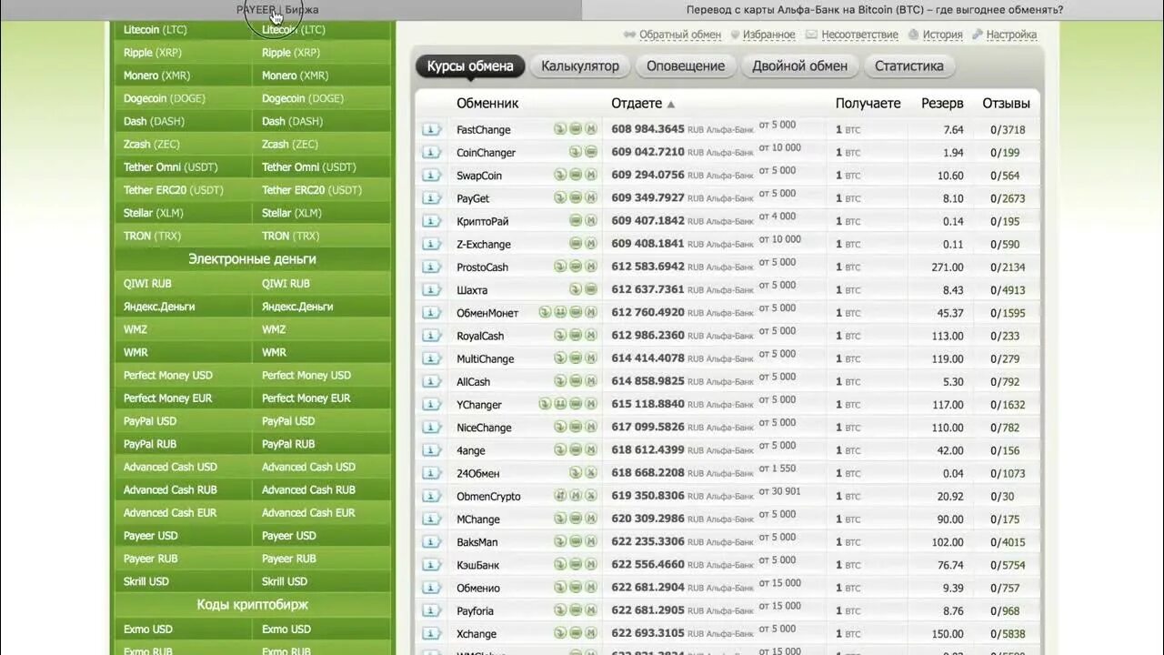1164x655 pixels.
Task: Click the M badge in the FastChange row
Action: (591, 129)
